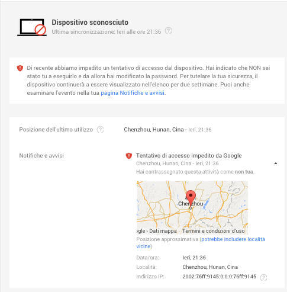
Task: Open Termini e condizioni d'uso on map
Action: pos(214,231)
